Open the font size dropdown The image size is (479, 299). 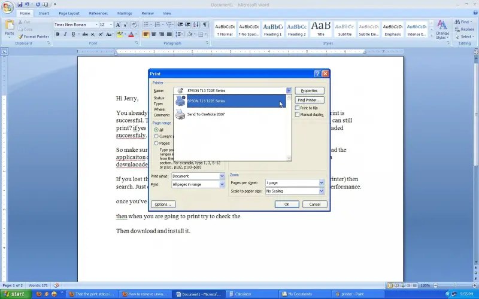(111, 25)
